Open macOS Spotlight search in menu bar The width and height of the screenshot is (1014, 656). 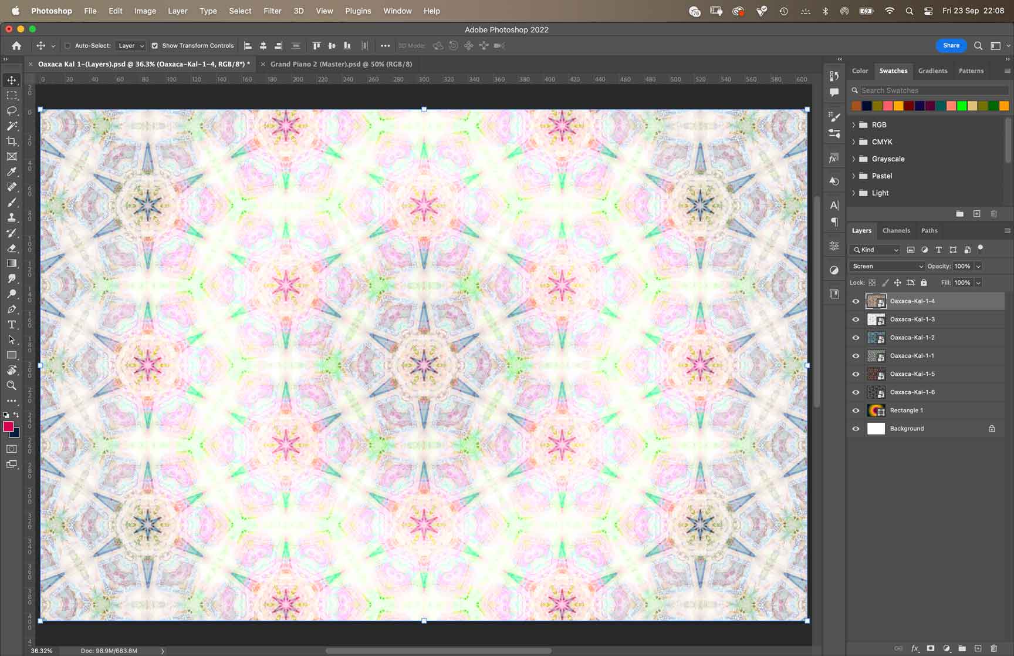(x=909, y=11)
